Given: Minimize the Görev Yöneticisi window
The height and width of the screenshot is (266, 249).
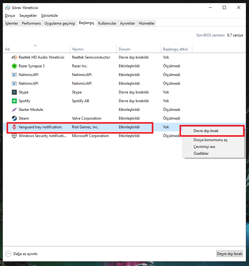Looking at the screenshot, I should tap(210, 8).
